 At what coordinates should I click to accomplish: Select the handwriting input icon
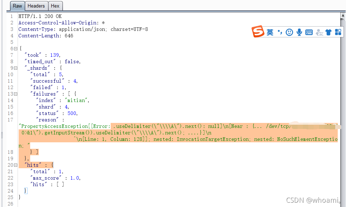click(x=319, y=32)
